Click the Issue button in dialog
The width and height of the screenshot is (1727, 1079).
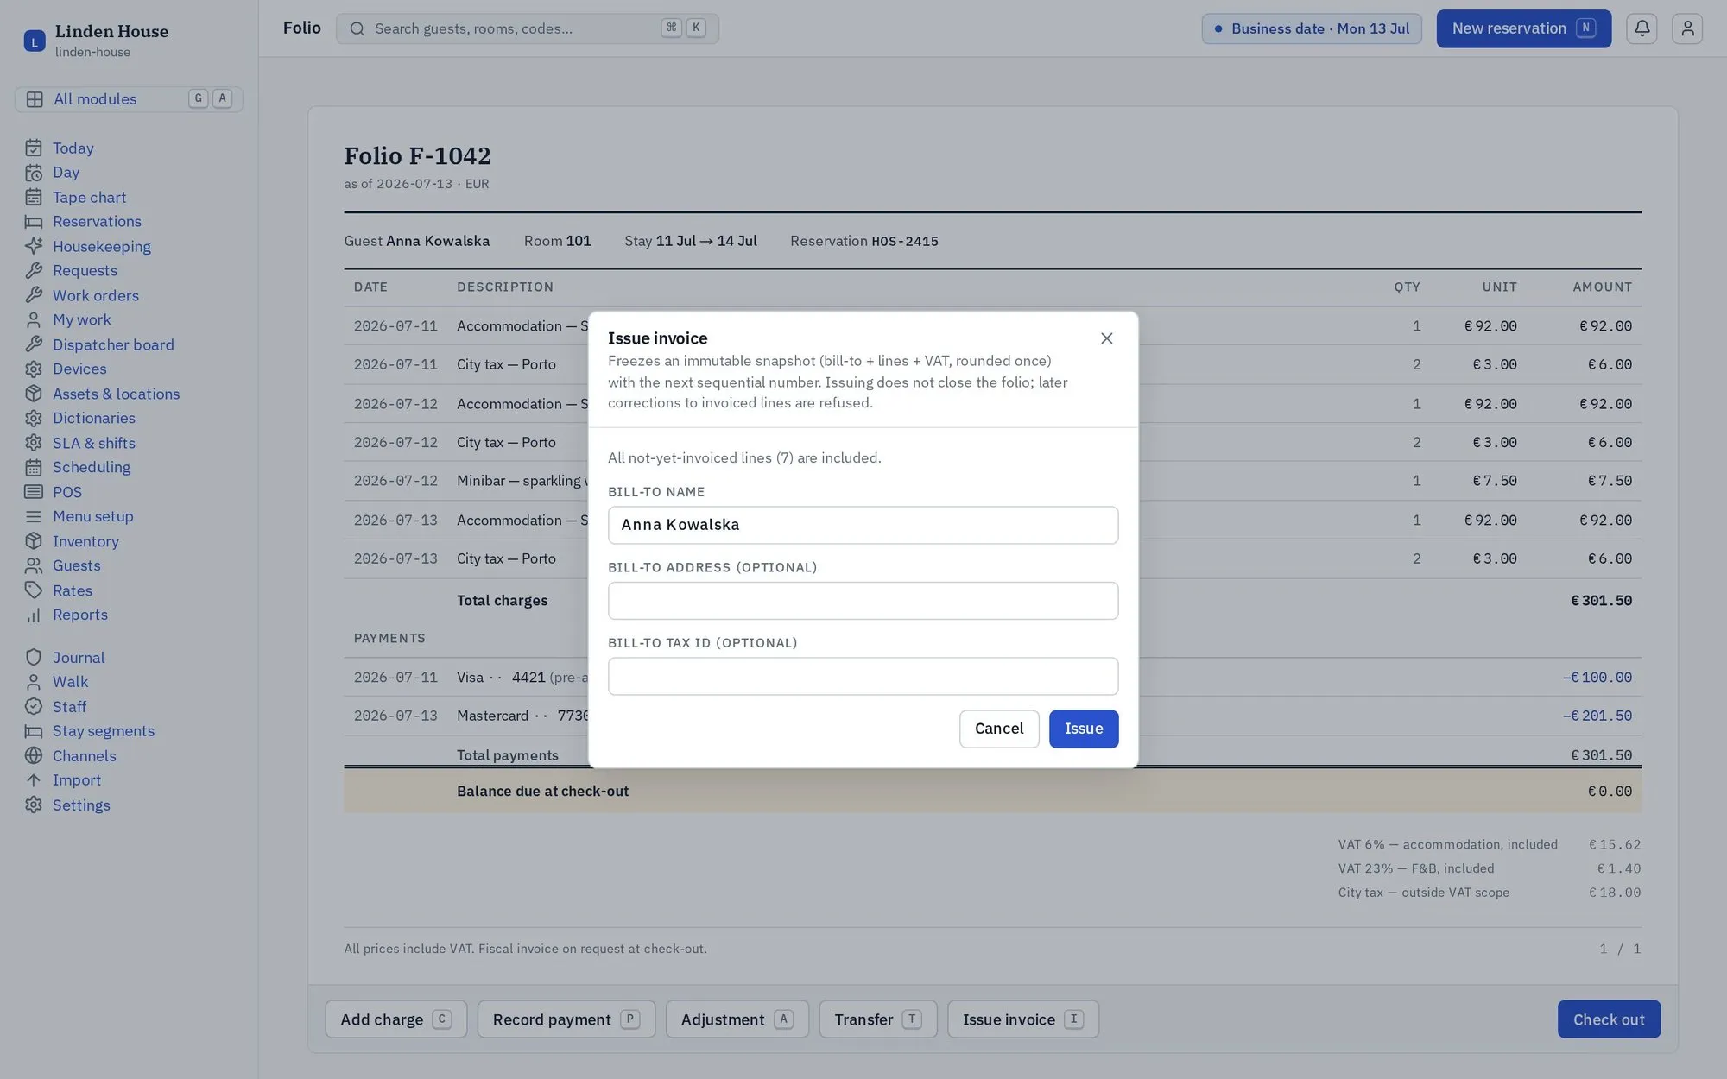tap(1084, 729)
